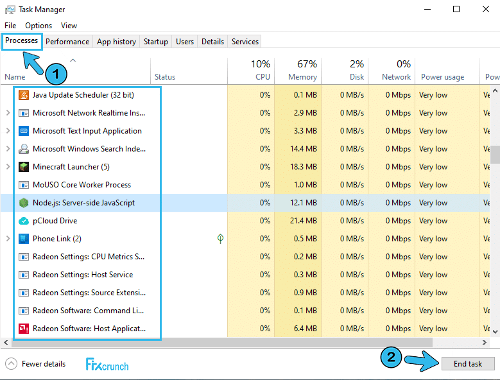Click the Task Manager title bar icon
The image size is (500, 380).
10,10
